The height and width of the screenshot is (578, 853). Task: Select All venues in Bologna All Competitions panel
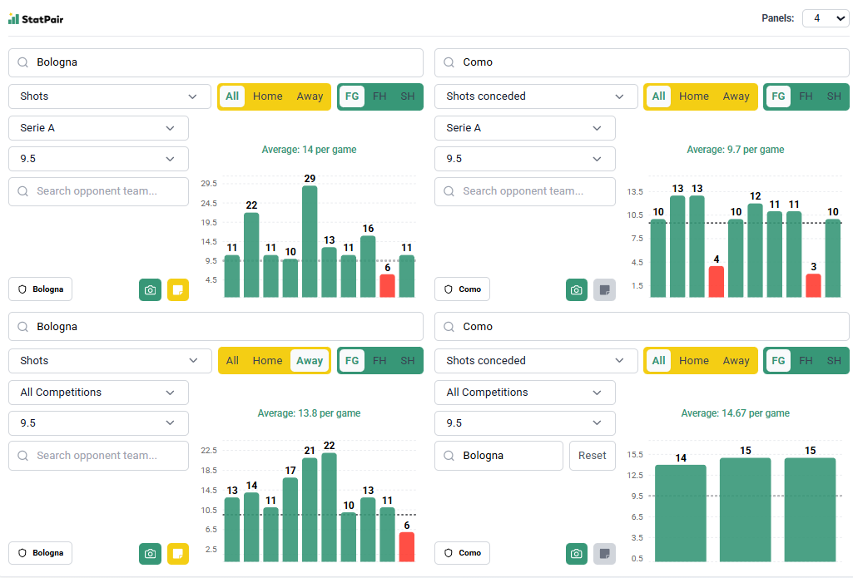(x=232, y=361)
